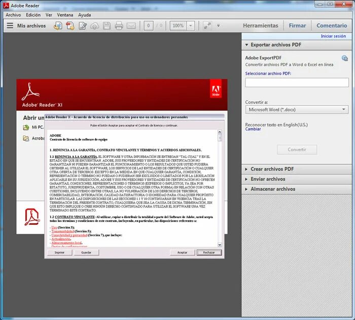Click the Uso (Sección 3) link

point(54,227)
